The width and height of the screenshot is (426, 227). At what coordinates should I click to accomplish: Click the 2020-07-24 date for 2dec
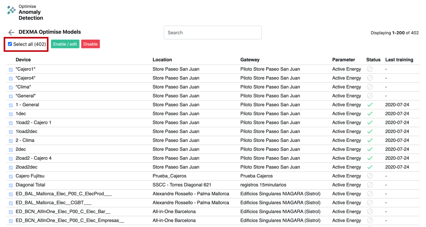pyautogui.click(x=397, y=149)
